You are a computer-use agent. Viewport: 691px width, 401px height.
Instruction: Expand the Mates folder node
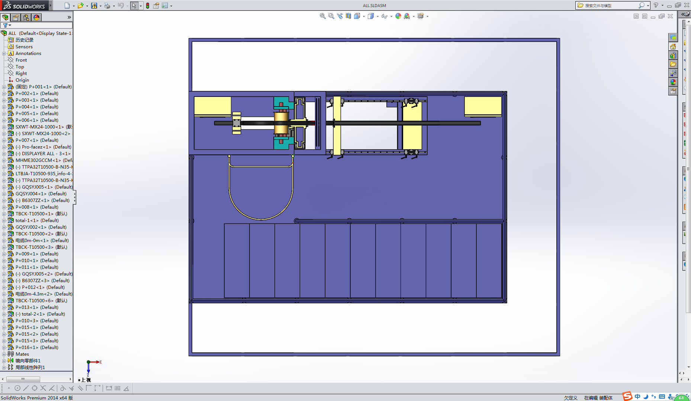(x=4, y=354)
